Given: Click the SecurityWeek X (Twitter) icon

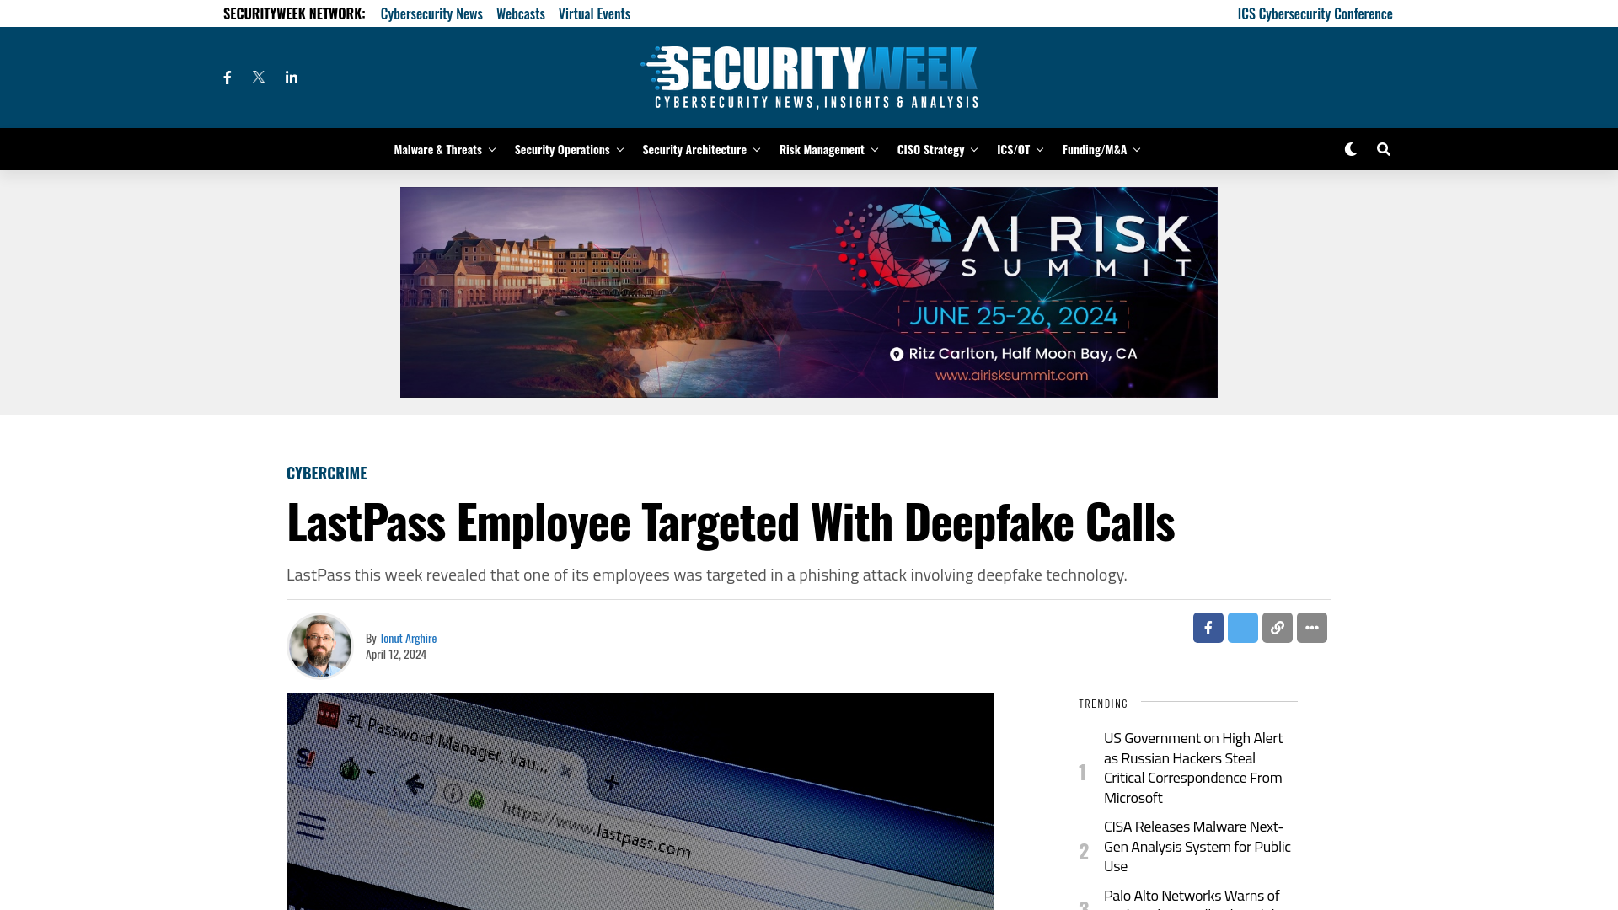Looking at the screenshot, I should tap(258, 77).
